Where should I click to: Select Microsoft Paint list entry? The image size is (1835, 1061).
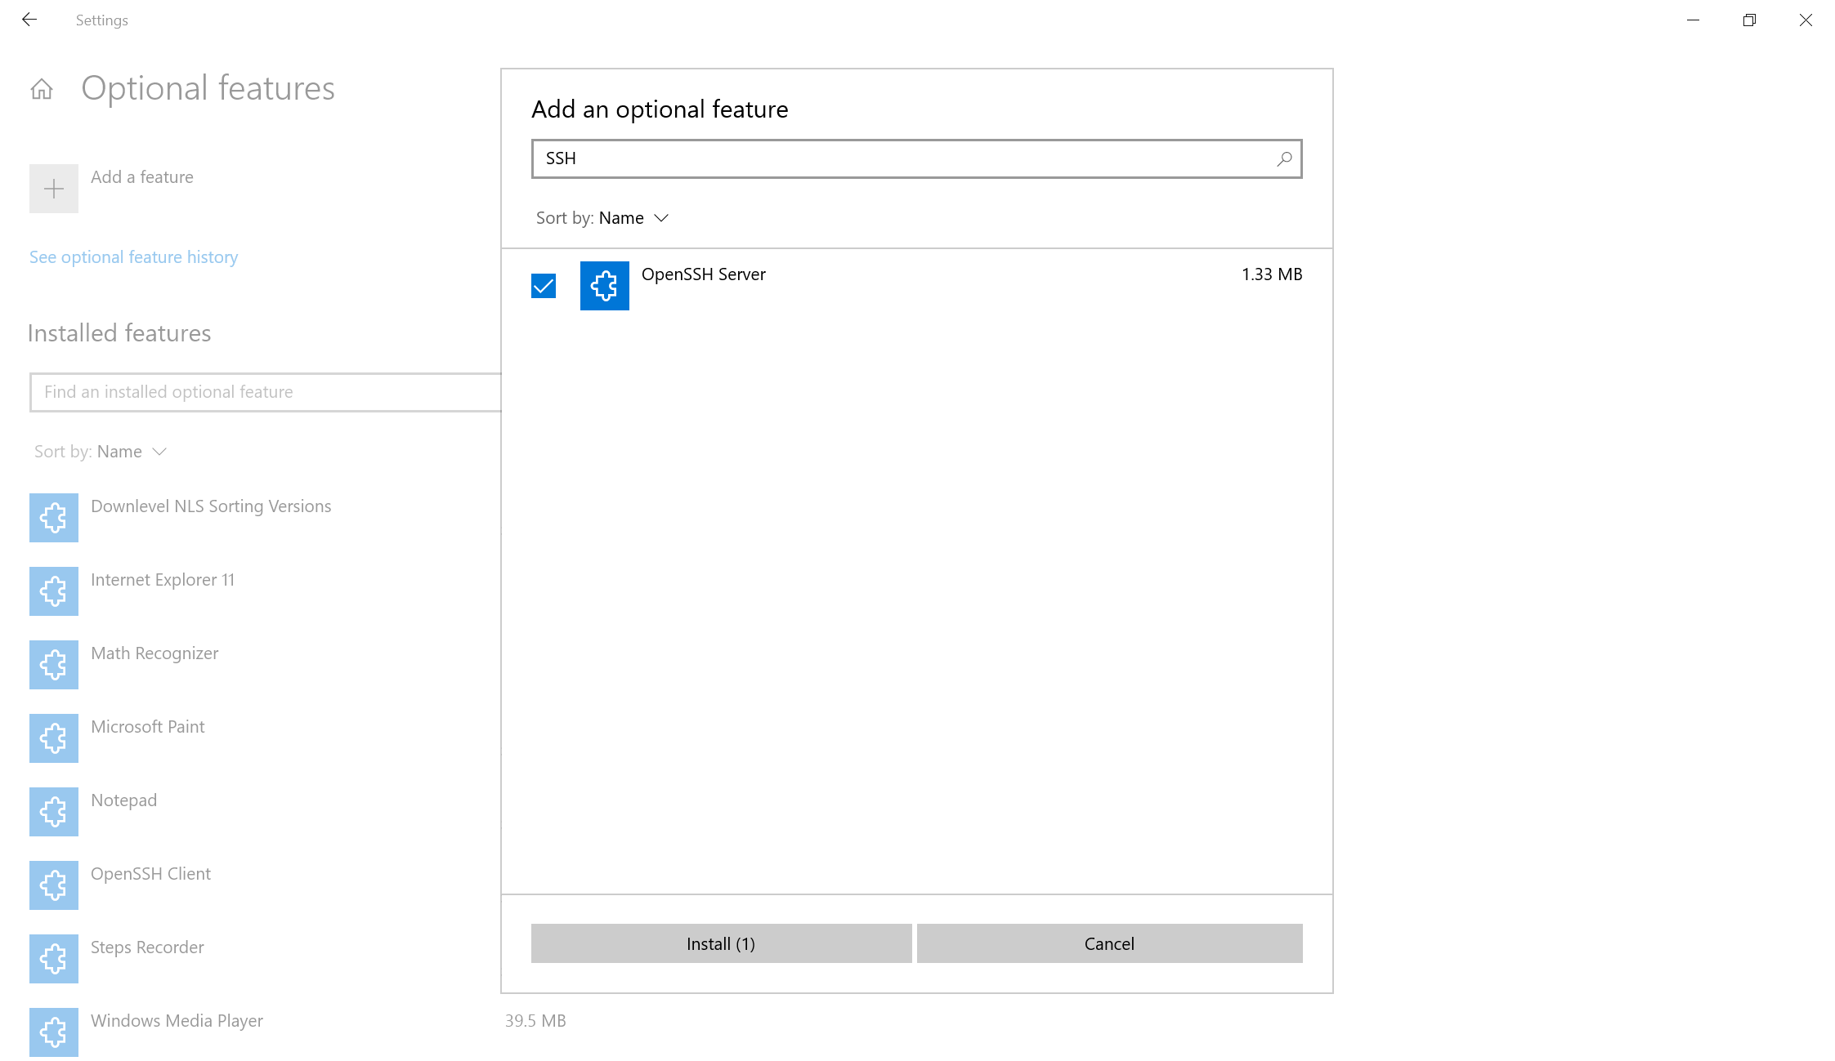(x=148, y=727)
